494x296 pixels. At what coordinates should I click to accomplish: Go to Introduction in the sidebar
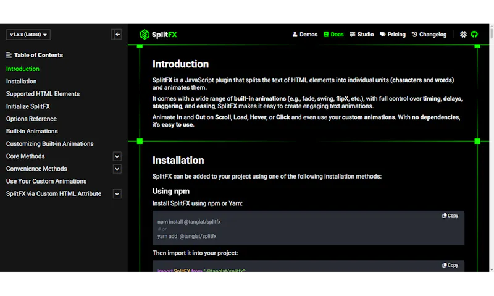point(23,69)
